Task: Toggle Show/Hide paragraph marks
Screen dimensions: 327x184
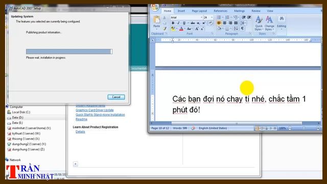Action: 242,29
